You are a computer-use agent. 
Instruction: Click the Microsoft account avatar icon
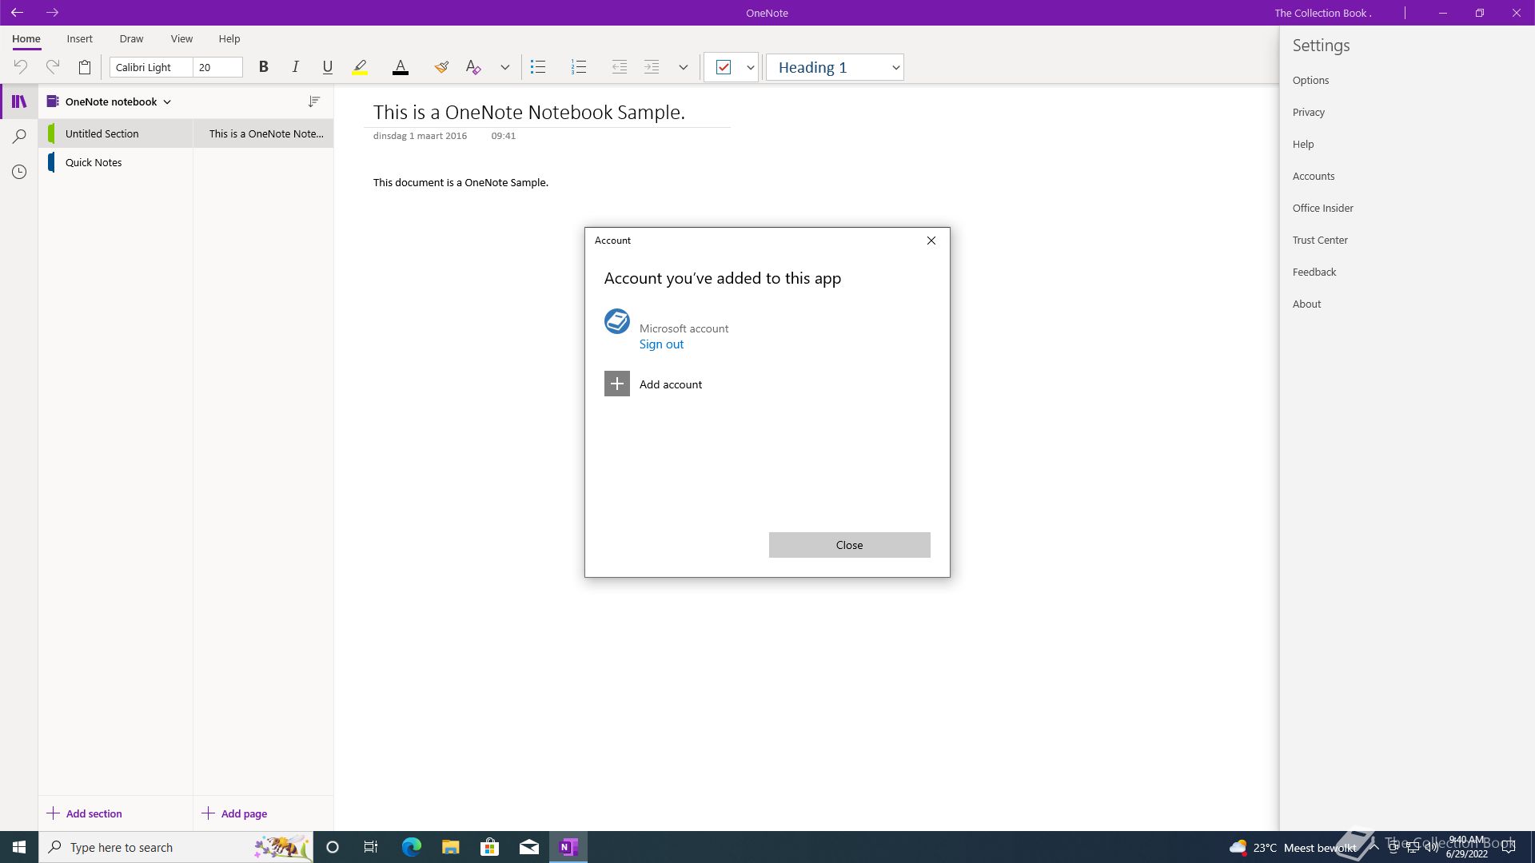pyautogui.click(x=617, y=321)
